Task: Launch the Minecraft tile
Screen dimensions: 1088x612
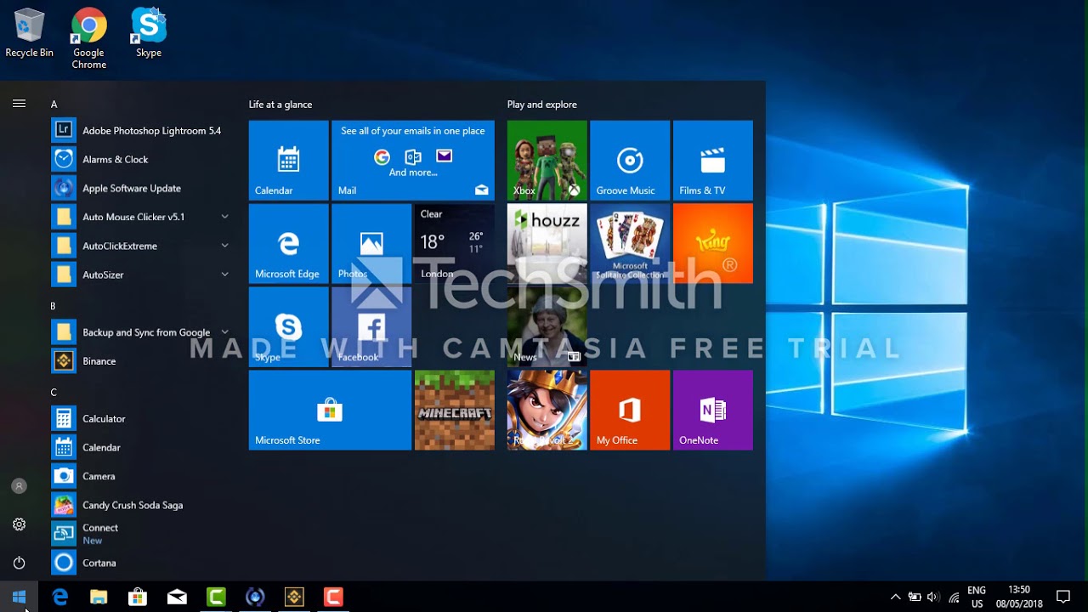Action: [x=455, y=410]
